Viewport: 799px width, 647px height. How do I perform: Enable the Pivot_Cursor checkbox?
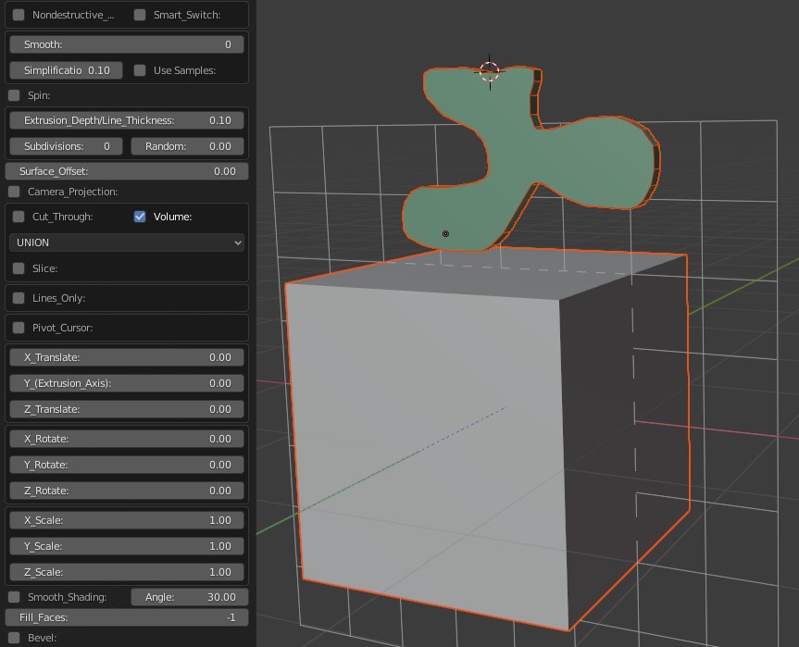pyautogui.click(x=19, y=328)
